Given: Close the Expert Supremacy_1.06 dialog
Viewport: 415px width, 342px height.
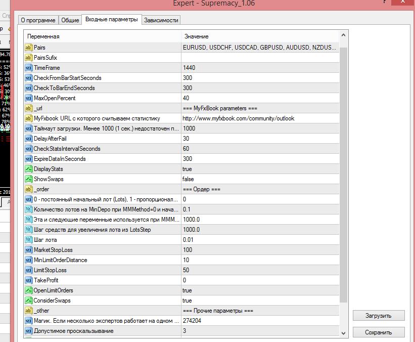Looking at the screenshot, I should pos(403,2).
